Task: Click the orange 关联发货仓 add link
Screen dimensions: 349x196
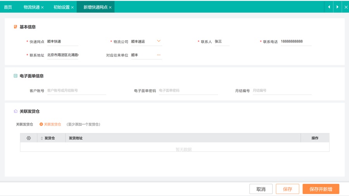Action: (x=50, y=124)
